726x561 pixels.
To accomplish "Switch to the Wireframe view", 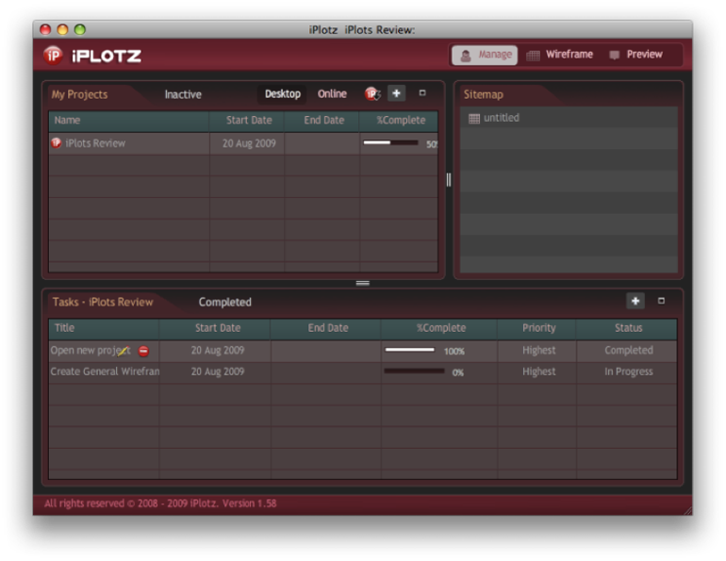I will pyautogui.click(x=560, y=55).
